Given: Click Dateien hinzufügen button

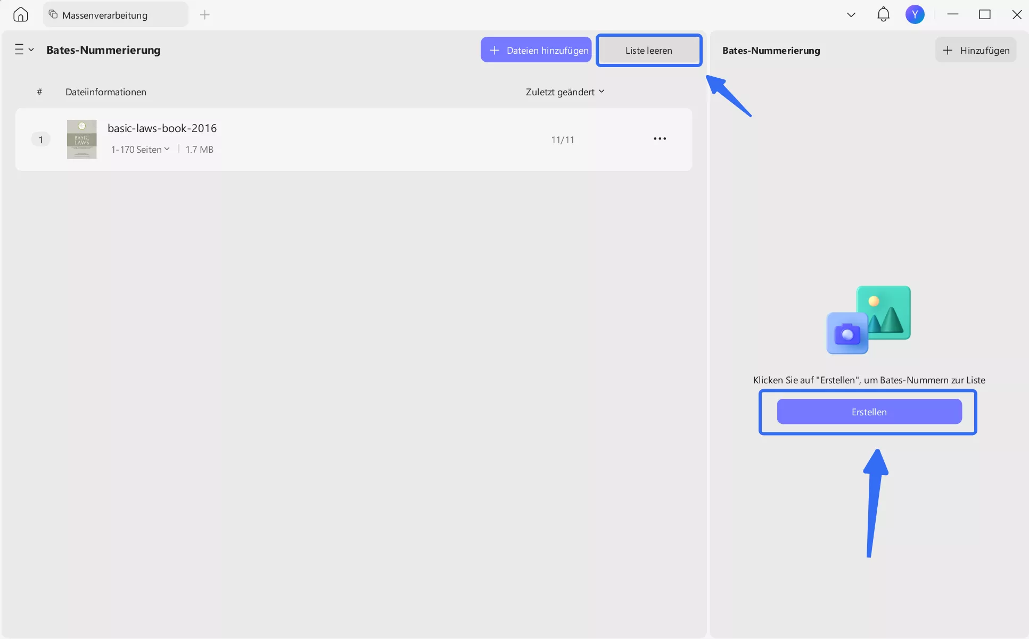Looking at the screenshot, I should coord(536,50).
